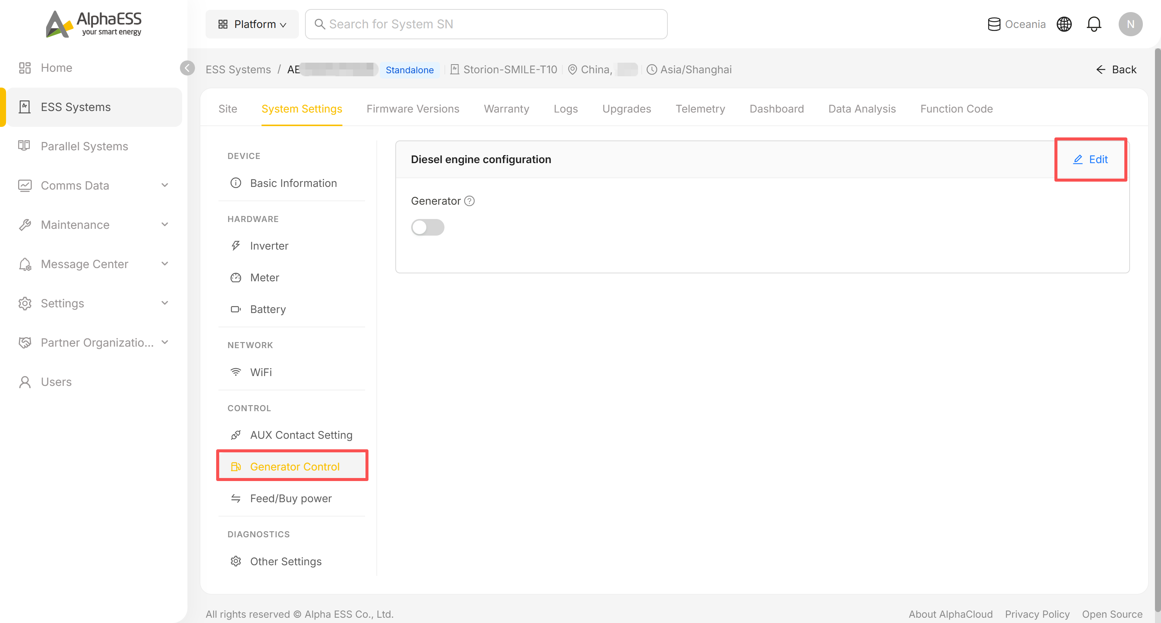
Task: Go Back using the Back link
Action: pos(1116,70)
